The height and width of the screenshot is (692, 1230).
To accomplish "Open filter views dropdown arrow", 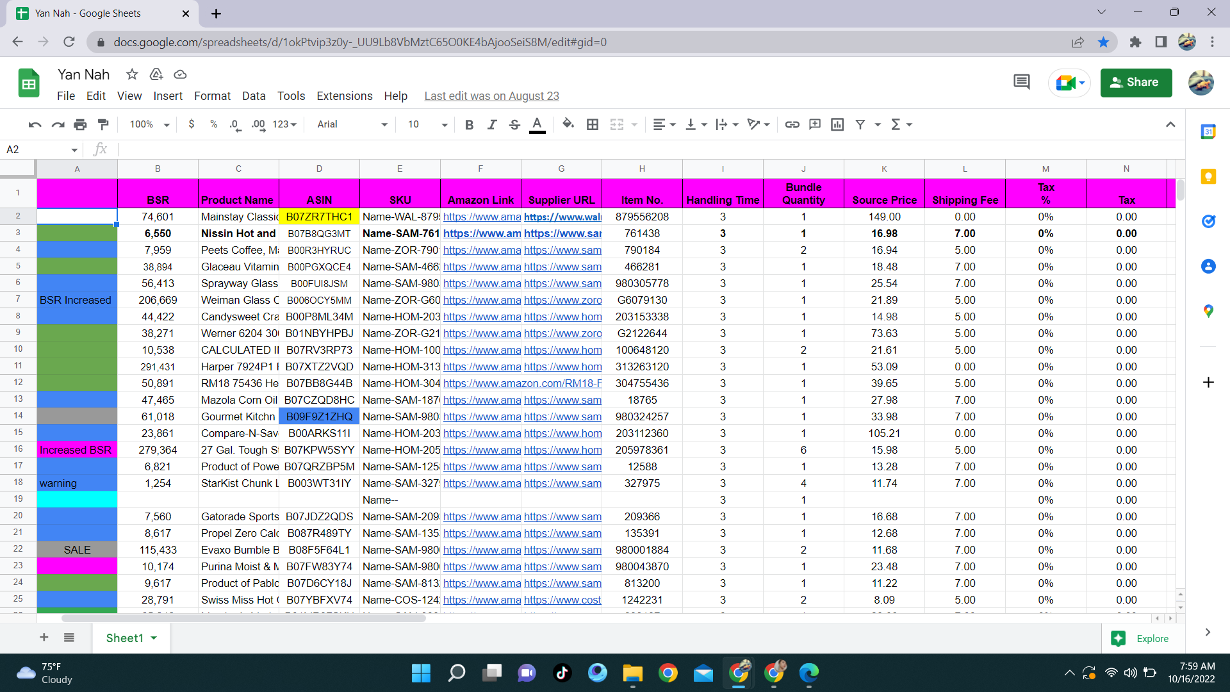I will click(x=878, y=124).
